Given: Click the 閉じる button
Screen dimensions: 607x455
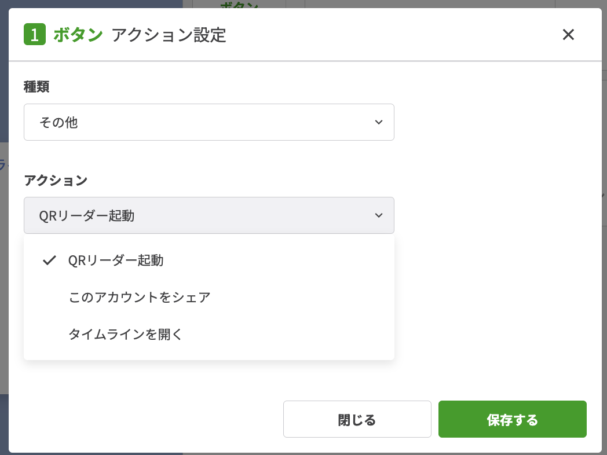Looking at the screenshot, I should (x=357, y=419).
